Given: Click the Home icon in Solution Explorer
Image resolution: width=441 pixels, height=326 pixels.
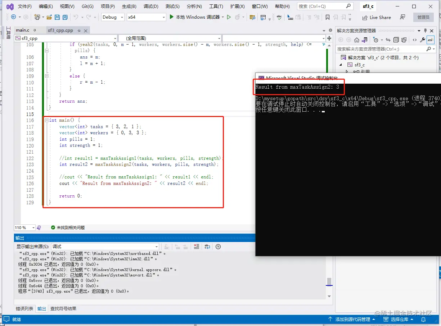Looking at the screenshot, I should [x=356, y=40].
